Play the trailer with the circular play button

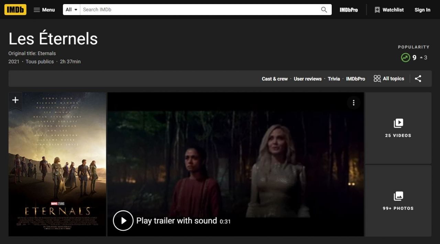tap(123, 221)
